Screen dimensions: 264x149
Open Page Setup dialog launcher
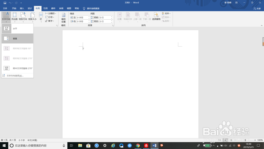[x=57, y=25]
